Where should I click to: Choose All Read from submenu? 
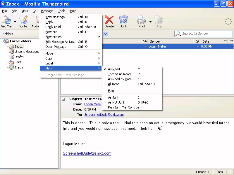(x=132, y=84)
